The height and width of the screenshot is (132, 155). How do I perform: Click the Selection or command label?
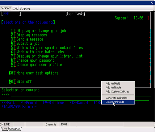(20, 90)
